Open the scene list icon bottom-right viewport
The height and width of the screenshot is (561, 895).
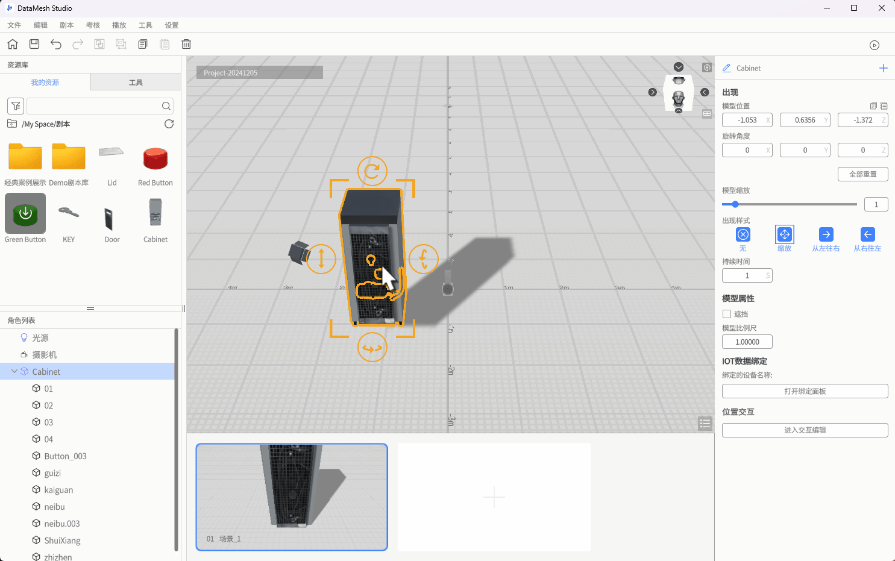click(x=705, y=424)
